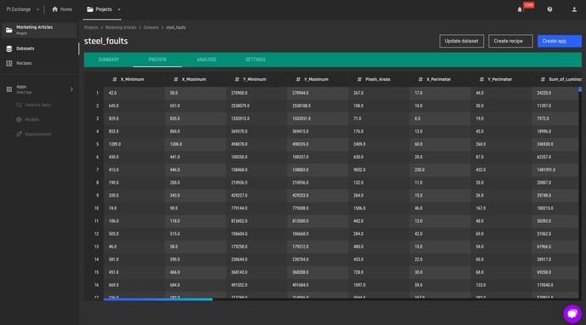The image size is (586, 325).
Task: Click the Create recipe button
Action: (x=510, y=41)
